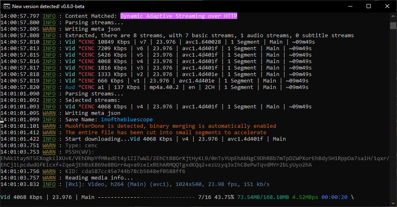The width and height of the screenshot is (397, 207).
Task: Click the "New version detected! v0.6.0-beta" title
Action: coord(48,6)
